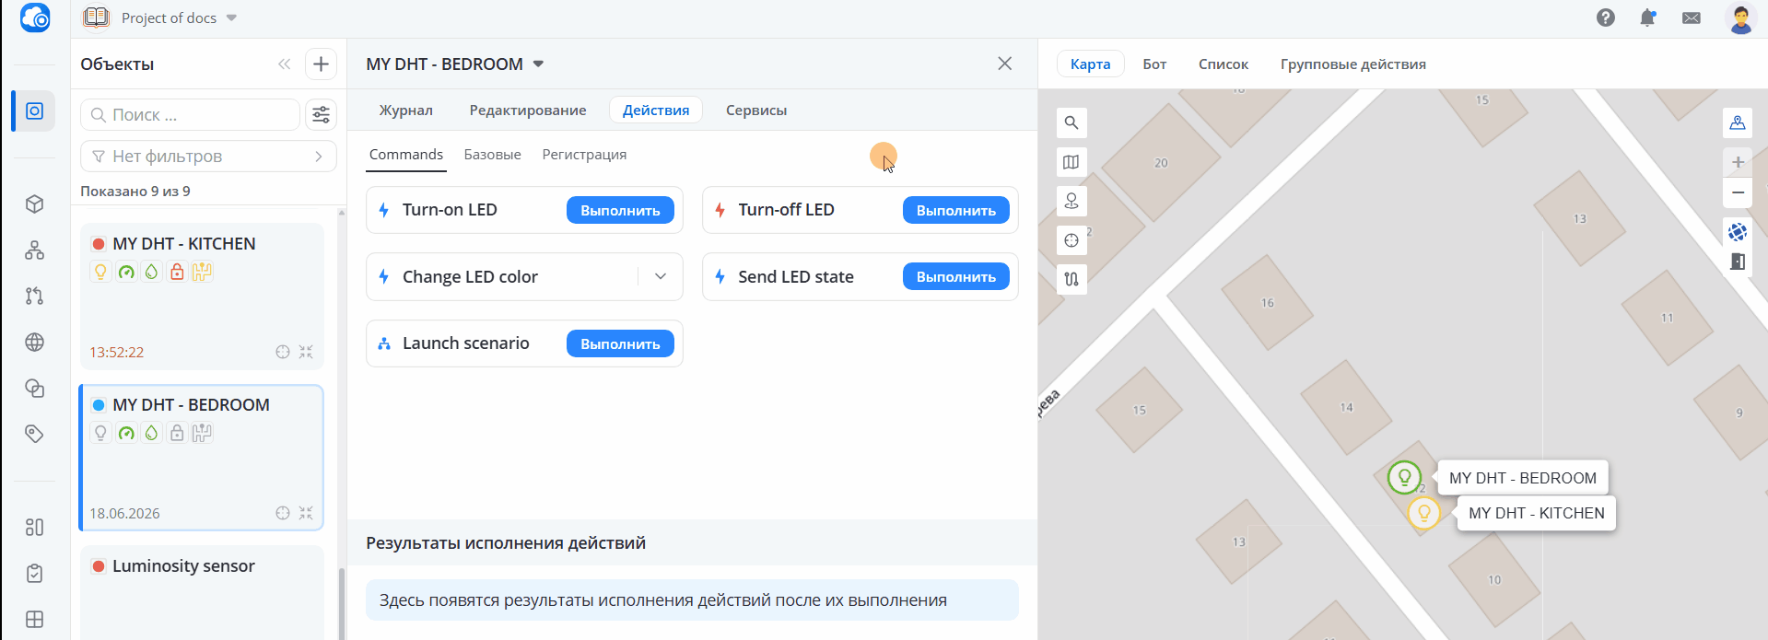The image size is (1768, 640).
Task: Click the KITCHEN card bulb indicator
Action: click(100, 272)
